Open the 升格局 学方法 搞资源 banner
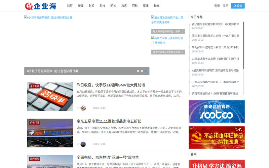This screenshot has width=269, height=168. tap(217, 164)
